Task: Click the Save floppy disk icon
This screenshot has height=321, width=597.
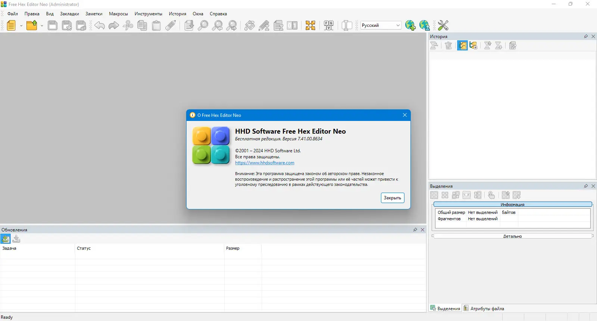Action: pos(53,25)
